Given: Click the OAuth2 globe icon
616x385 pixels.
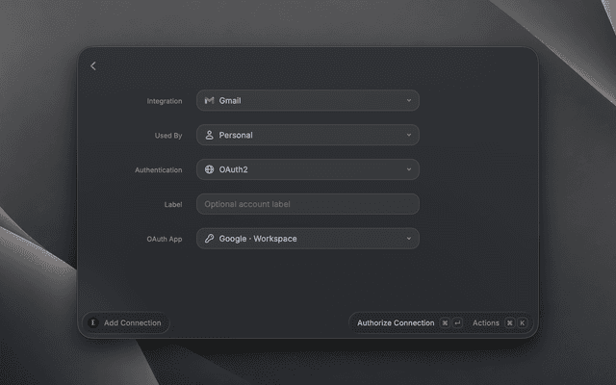Looking at the screenshot, I should point(209,169).
